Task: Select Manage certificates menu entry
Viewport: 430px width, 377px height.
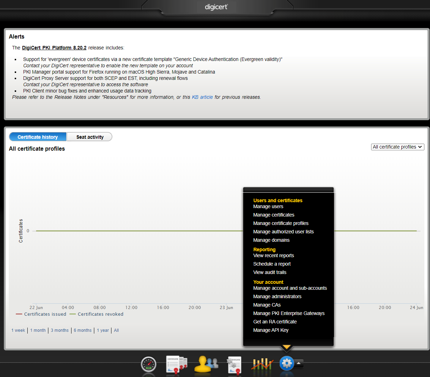Action: [x=274, y=215]
